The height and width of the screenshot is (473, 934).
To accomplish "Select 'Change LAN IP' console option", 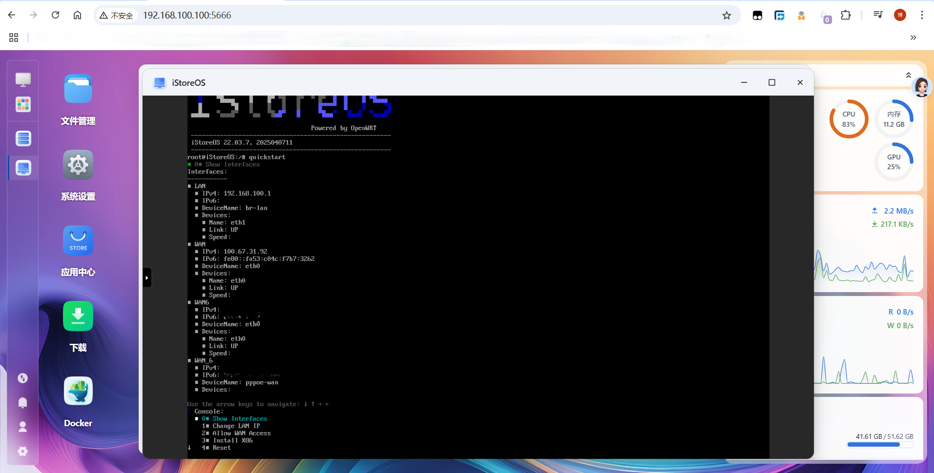I will click(x=230, y=426).
